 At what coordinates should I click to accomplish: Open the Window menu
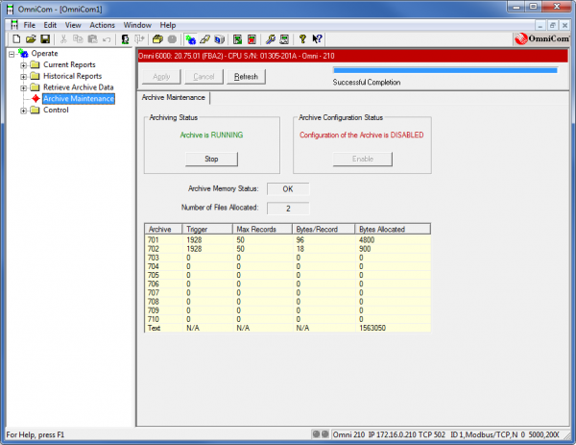[x=137, y=24]
